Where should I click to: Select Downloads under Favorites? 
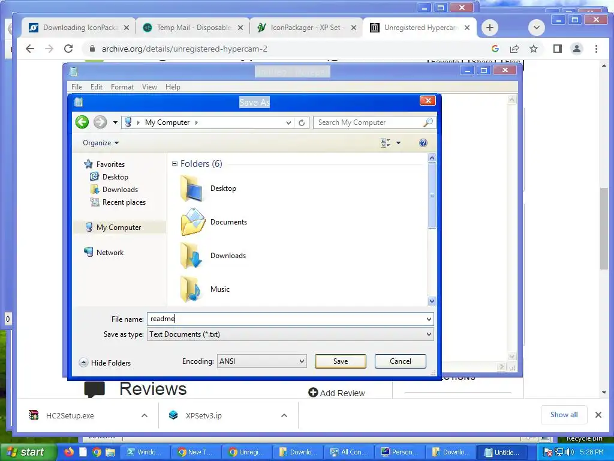click(x=114, y=189)
